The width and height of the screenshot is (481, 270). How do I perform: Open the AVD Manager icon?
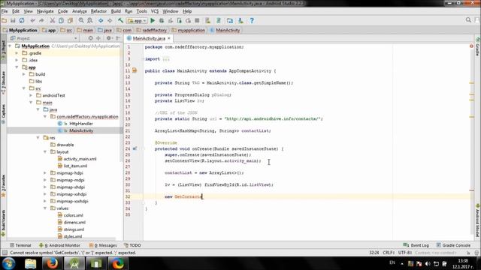[x=208, y=20]
